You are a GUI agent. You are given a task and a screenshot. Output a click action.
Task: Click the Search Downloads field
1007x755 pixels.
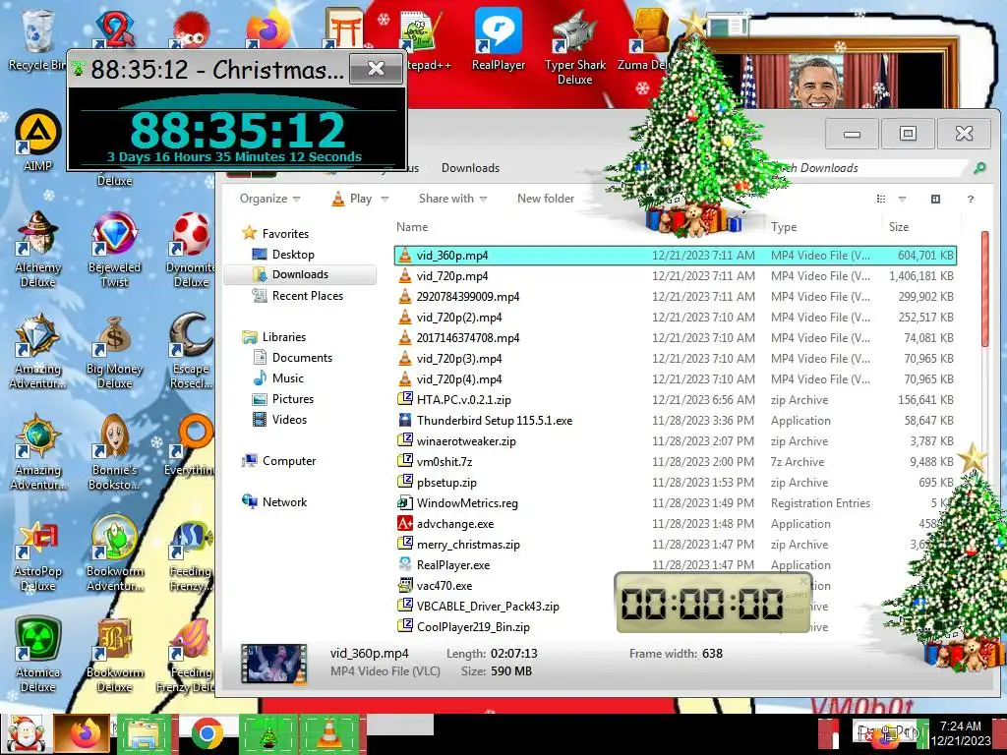tap(873, 167)
